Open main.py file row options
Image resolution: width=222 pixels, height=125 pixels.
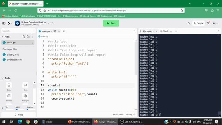[x=33, y=43]
